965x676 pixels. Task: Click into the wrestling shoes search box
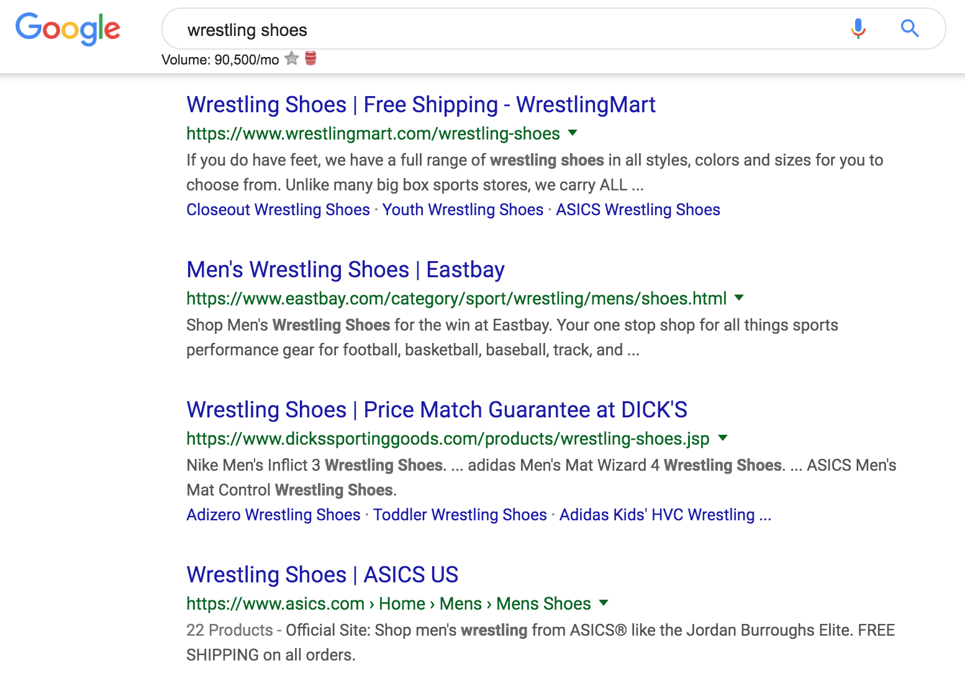497,30
